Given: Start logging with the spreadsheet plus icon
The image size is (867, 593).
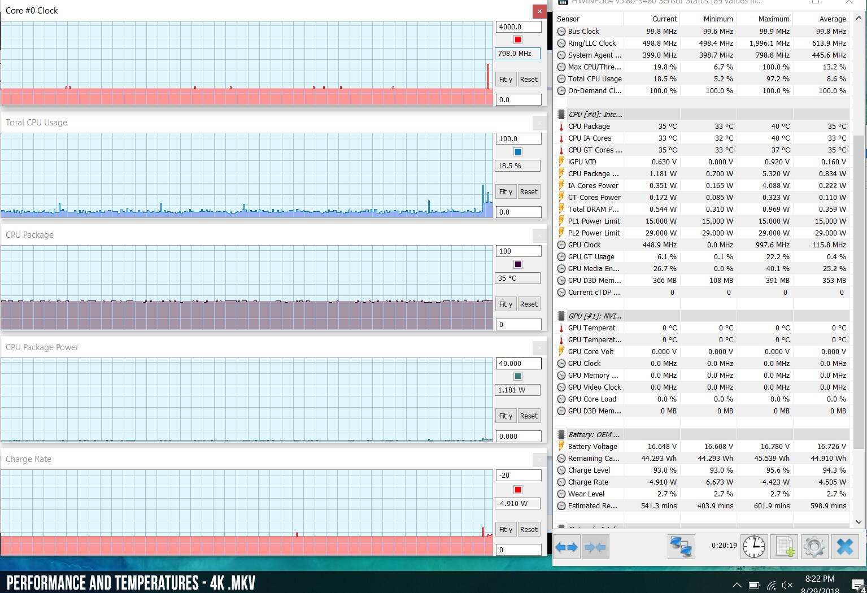Looking at the screenshot, I should point(785,547).
